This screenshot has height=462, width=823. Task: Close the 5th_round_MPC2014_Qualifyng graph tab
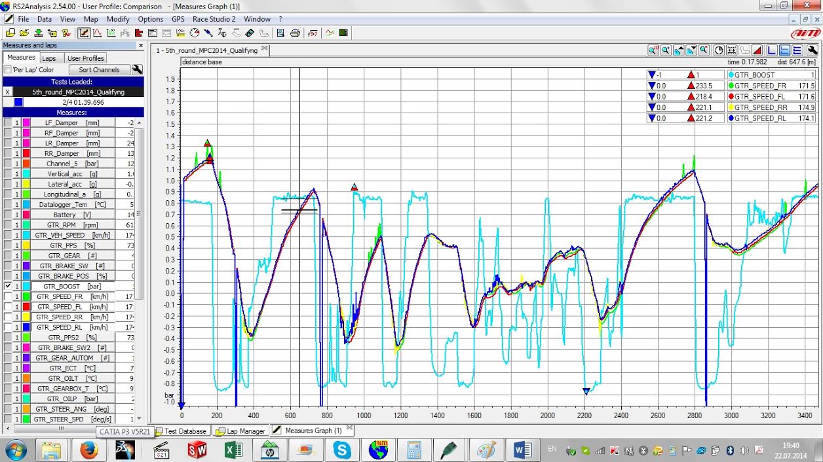pyautogui.click(x=265, y=48)
